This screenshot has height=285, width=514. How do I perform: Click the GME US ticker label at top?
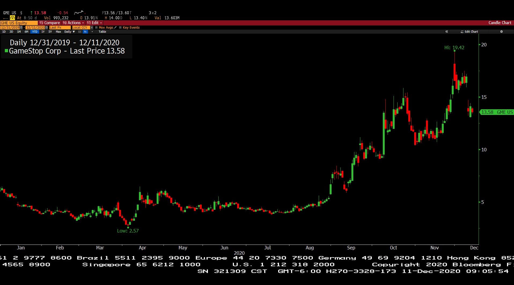[x=10, y=13]
